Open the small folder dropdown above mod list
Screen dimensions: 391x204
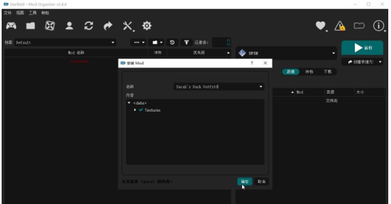pos(157,42)
